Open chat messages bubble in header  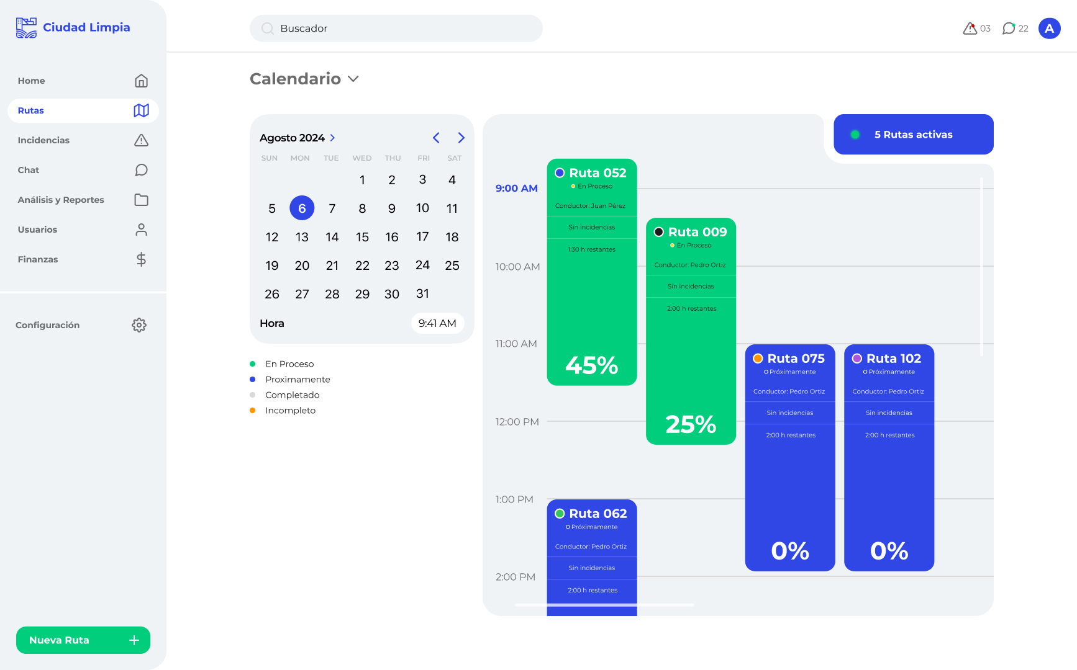click(x=1009, y=29)
